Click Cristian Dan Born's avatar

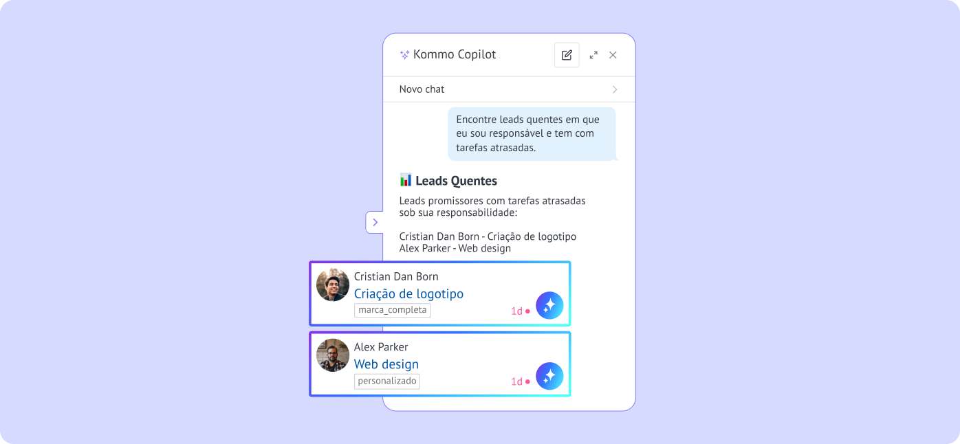pos(333,285)
